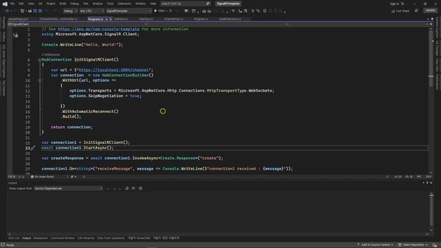Click the Ready status icon
Screen dimensions: 441x248
3,245
